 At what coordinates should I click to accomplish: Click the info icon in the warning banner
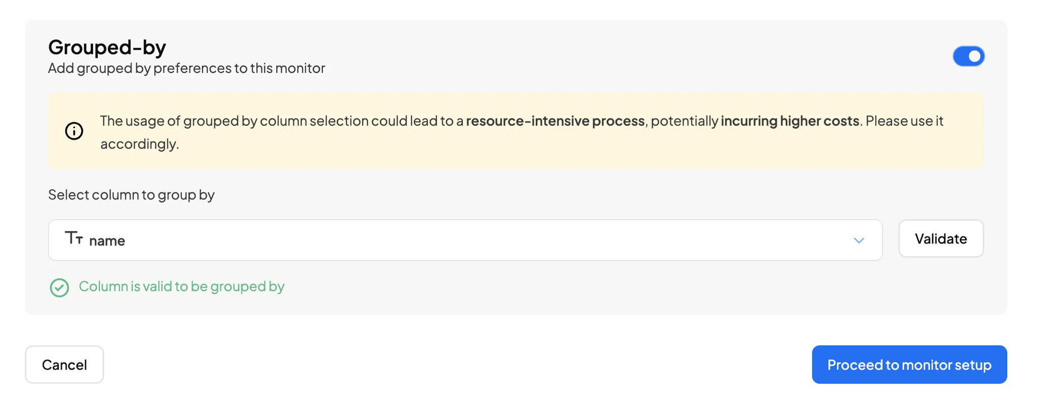74,131
